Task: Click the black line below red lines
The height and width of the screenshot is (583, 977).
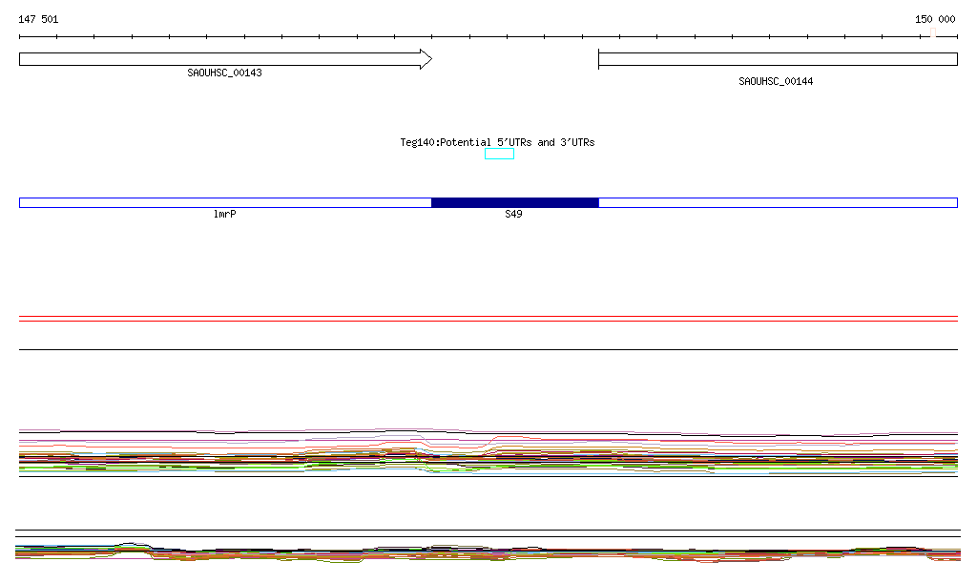Action: [x=488, y=349]
